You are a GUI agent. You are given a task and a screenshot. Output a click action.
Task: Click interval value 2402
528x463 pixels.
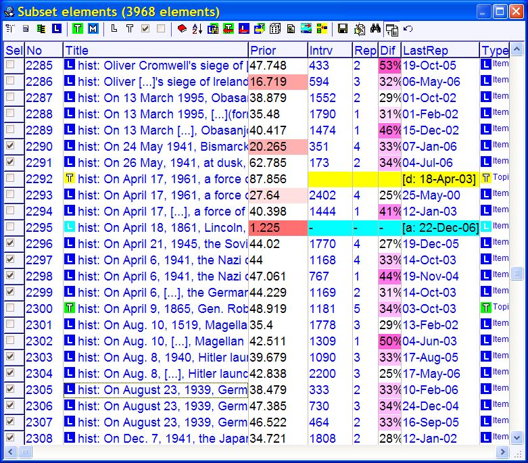click(x=322, y=195)
